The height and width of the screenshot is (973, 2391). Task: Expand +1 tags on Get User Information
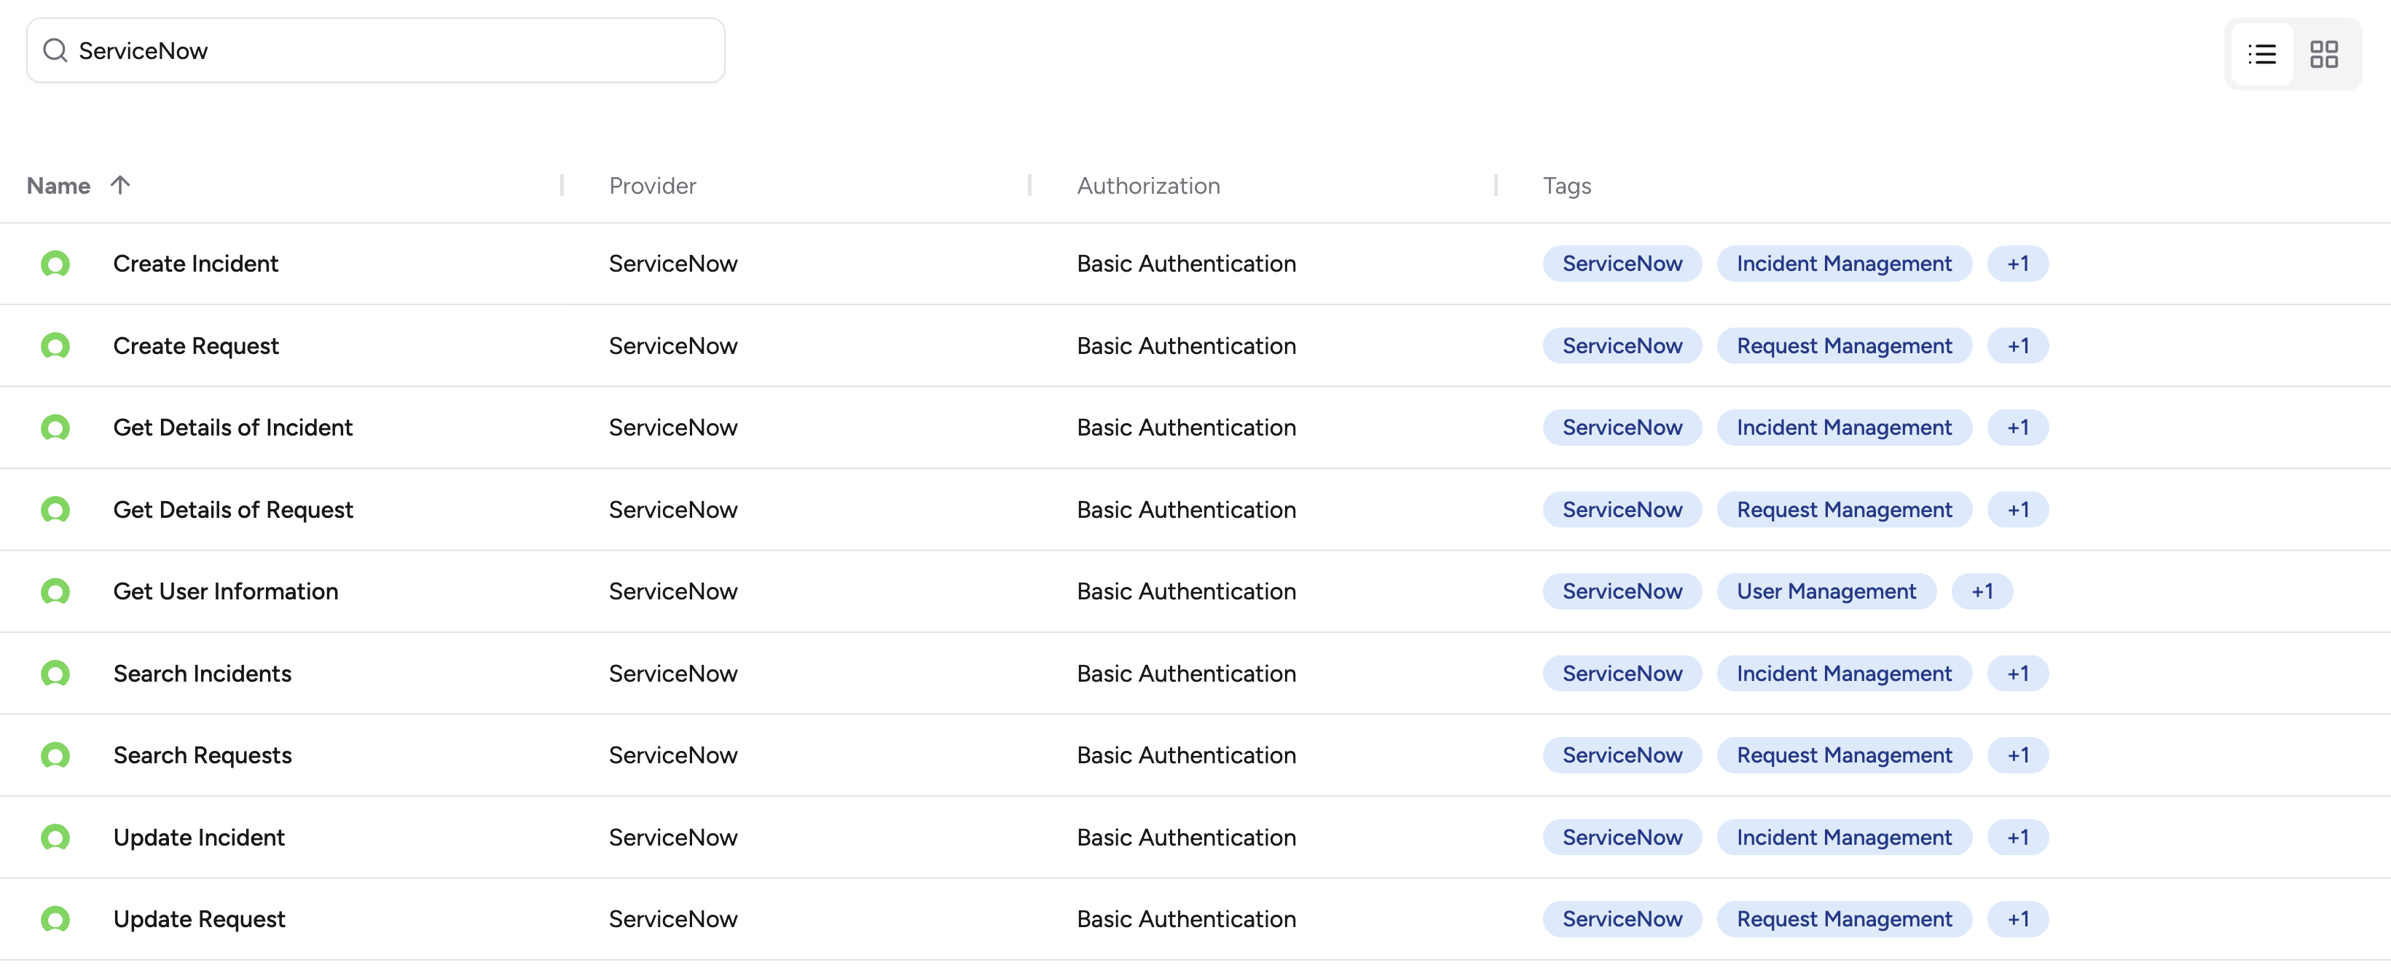pos(1982,592)
